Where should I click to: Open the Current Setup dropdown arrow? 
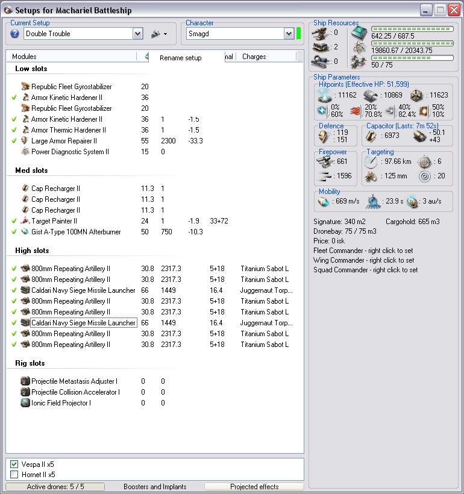click(x=138, y=33)
